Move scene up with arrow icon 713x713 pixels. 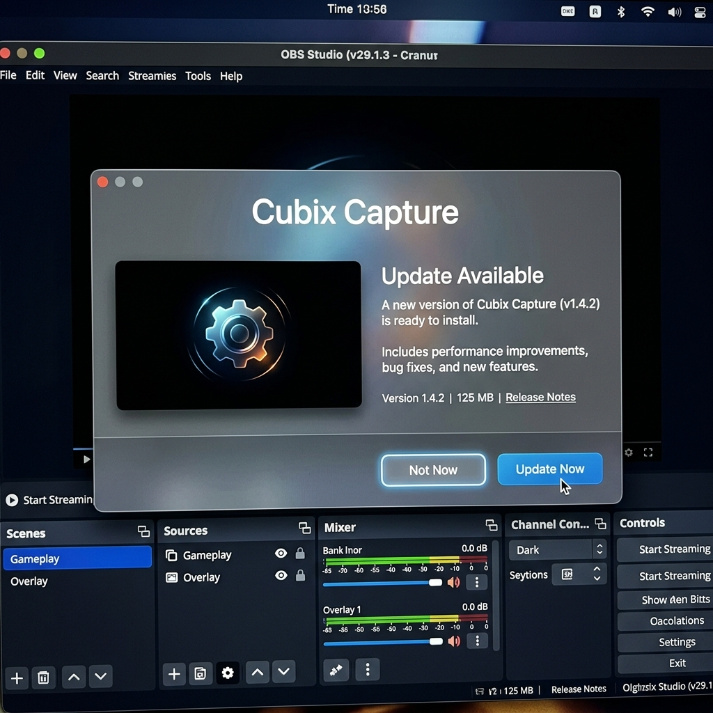click(74, 677)
